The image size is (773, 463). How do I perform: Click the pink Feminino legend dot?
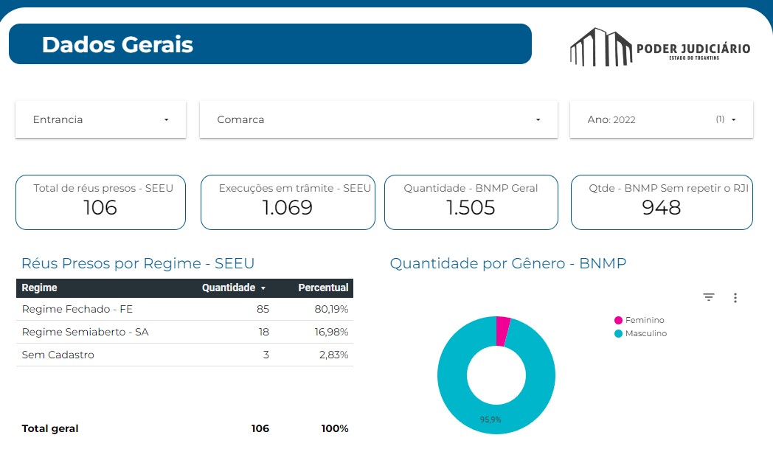coord(618,320)
